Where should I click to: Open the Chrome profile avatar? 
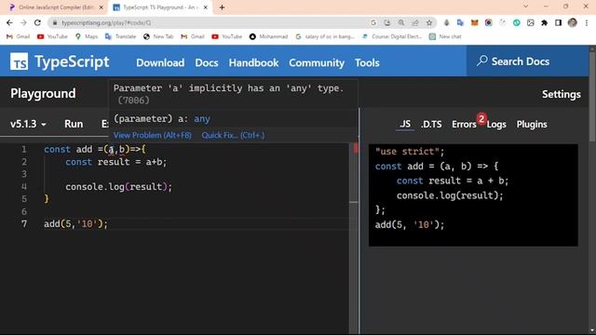click(x=573, y=22)
